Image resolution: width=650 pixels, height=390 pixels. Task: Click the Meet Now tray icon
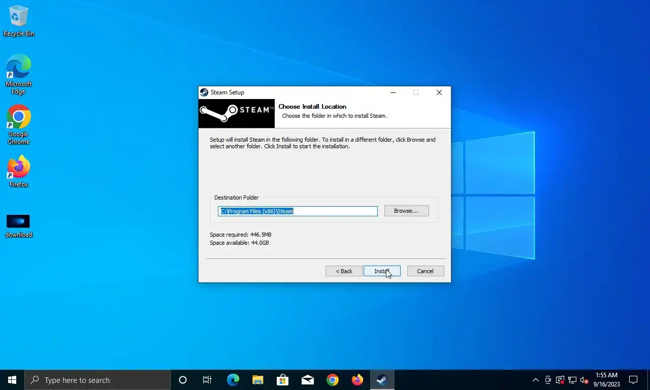point(548,380)
